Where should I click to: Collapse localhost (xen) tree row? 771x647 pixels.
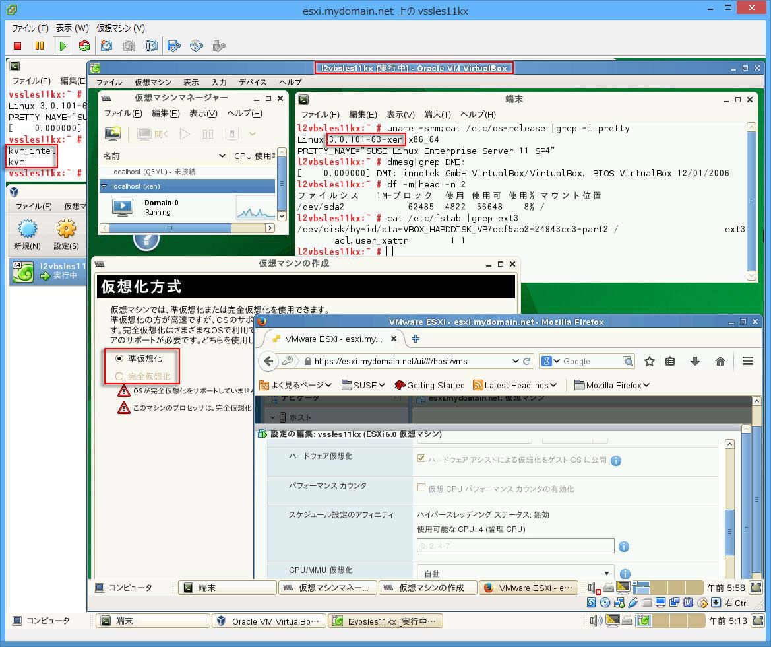point(104,186)
